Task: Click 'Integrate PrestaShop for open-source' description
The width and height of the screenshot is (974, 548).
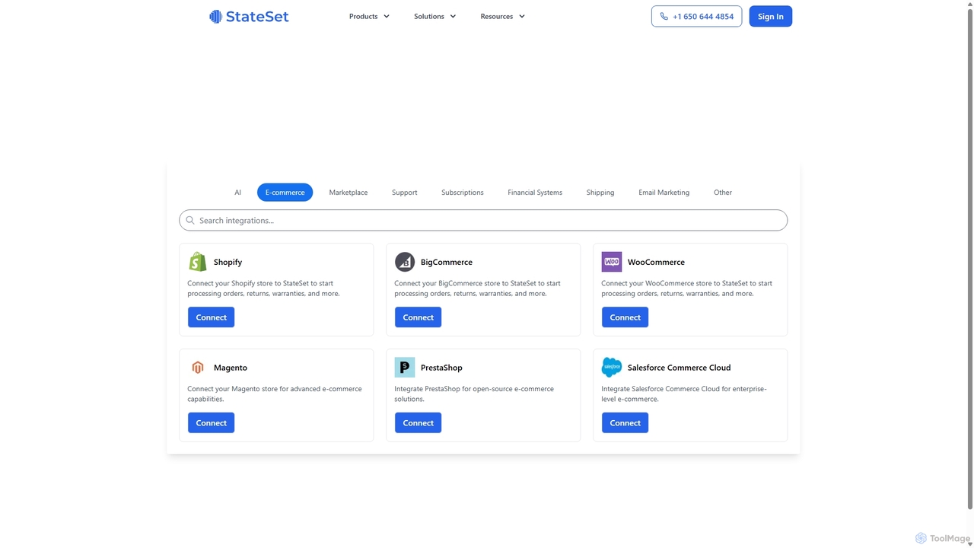Action: (474, 394)
